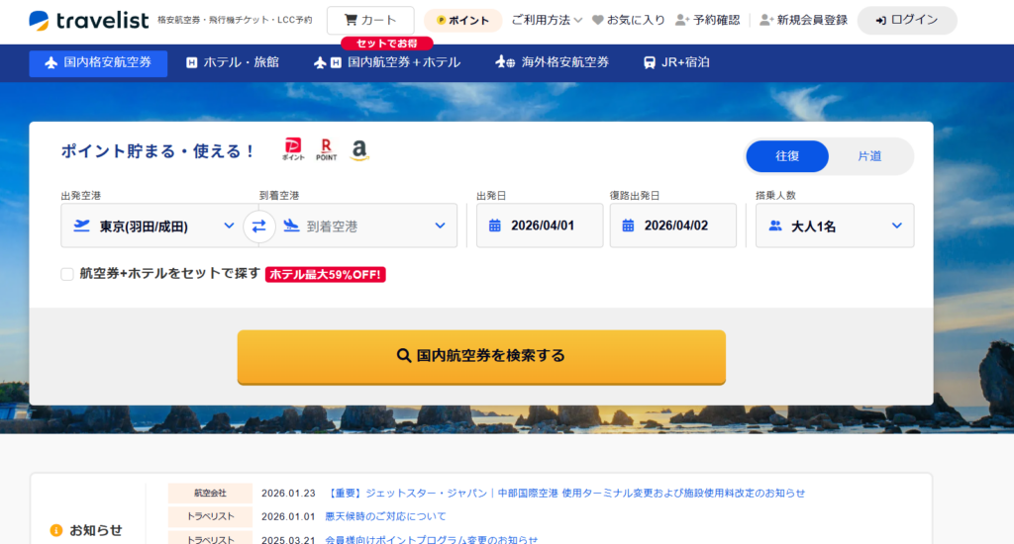Swap departure and arrival airports icon

point(258,226)
